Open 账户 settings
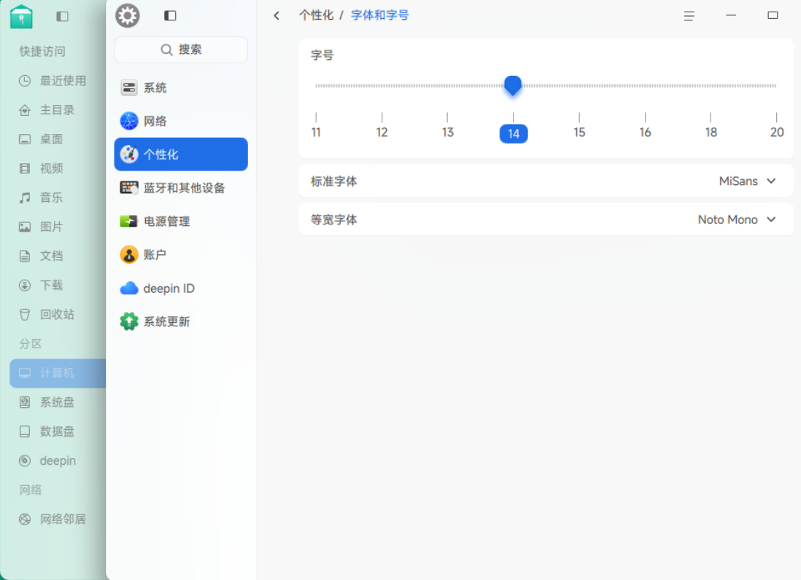This screenshot has width=801, height=580. coord(181,254)
